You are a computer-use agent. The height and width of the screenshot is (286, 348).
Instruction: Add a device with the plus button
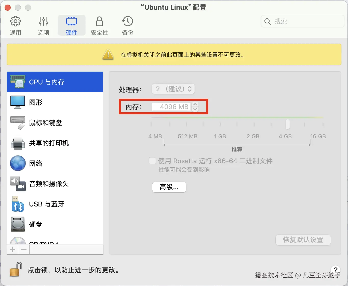pos(12,249)
